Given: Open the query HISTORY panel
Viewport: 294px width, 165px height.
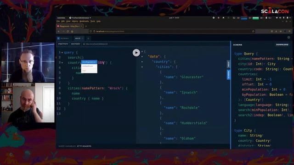Looking at the screenshot, I should [75, 44].
